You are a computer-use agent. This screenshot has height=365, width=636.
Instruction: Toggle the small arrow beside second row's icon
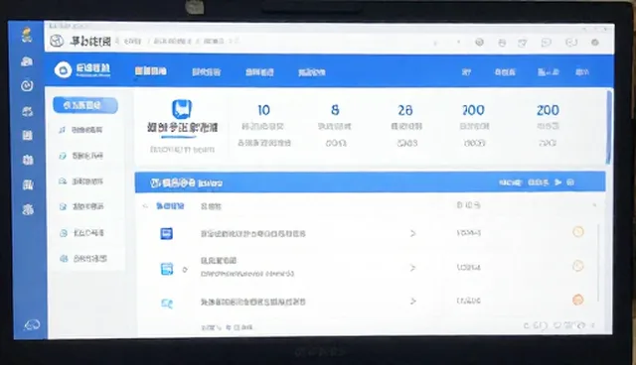[185, 270]
